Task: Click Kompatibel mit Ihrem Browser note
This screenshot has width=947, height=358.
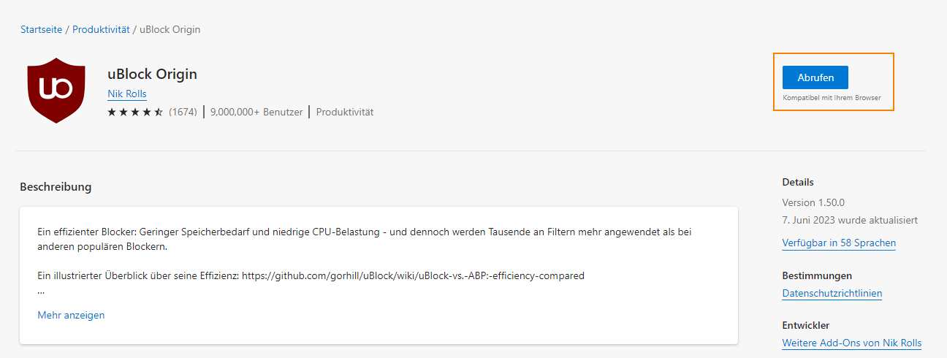Action: click(x=832, y=97)
